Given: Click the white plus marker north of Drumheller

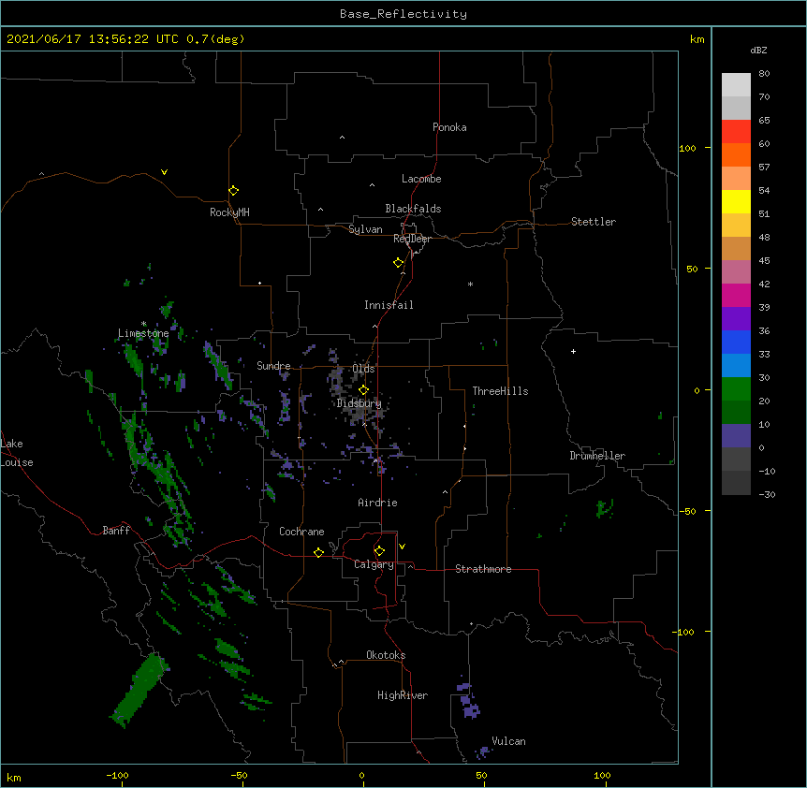Looking at the screenshot, I should (x=573, y=351).
